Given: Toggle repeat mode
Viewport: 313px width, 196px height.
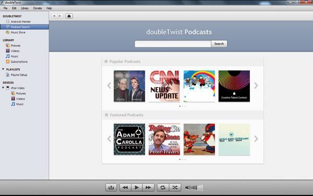Looking at the screenshot, I should coord(163,188).
